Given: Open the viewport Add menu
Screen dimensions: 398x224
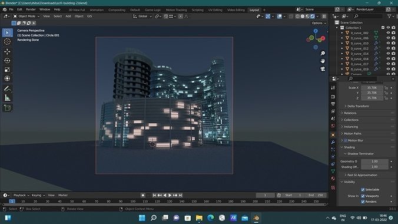Looking at the screenshot, I should tap(68, 17).
